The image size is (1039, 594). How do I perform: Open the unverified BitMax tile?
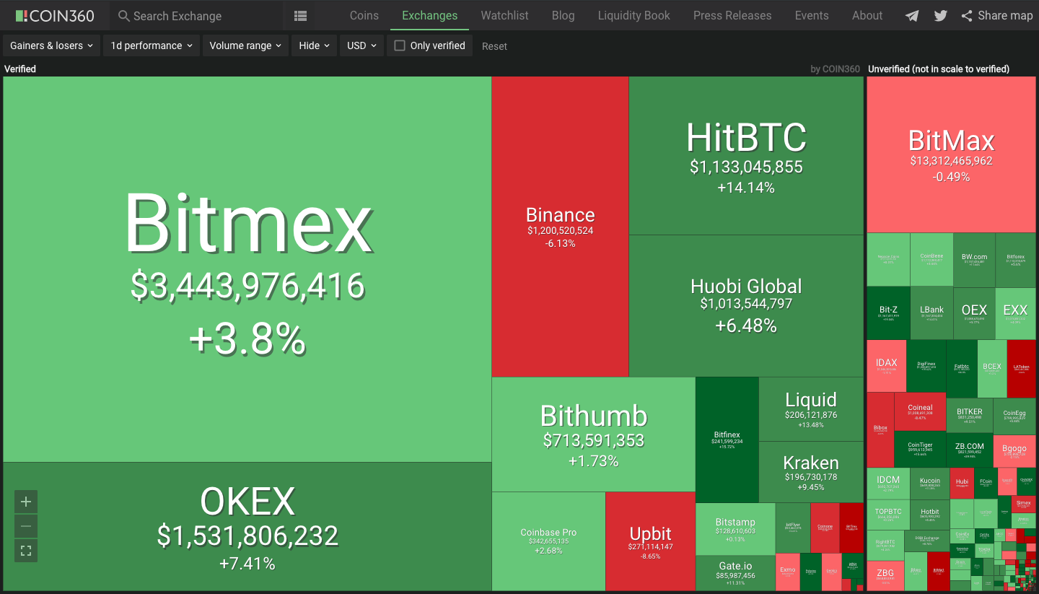coord(952,154)
